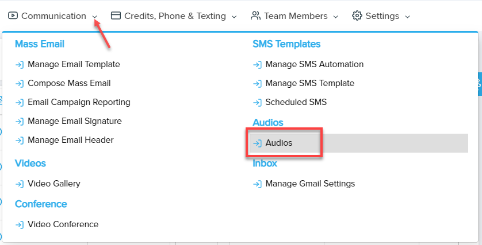Collapse the Communication dropdown chevron

coord(94,17)
